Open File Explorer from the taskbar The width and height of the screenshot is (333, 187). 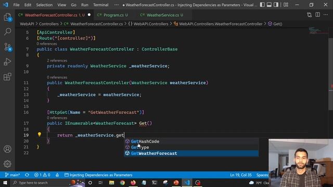[x=111, y=182]
